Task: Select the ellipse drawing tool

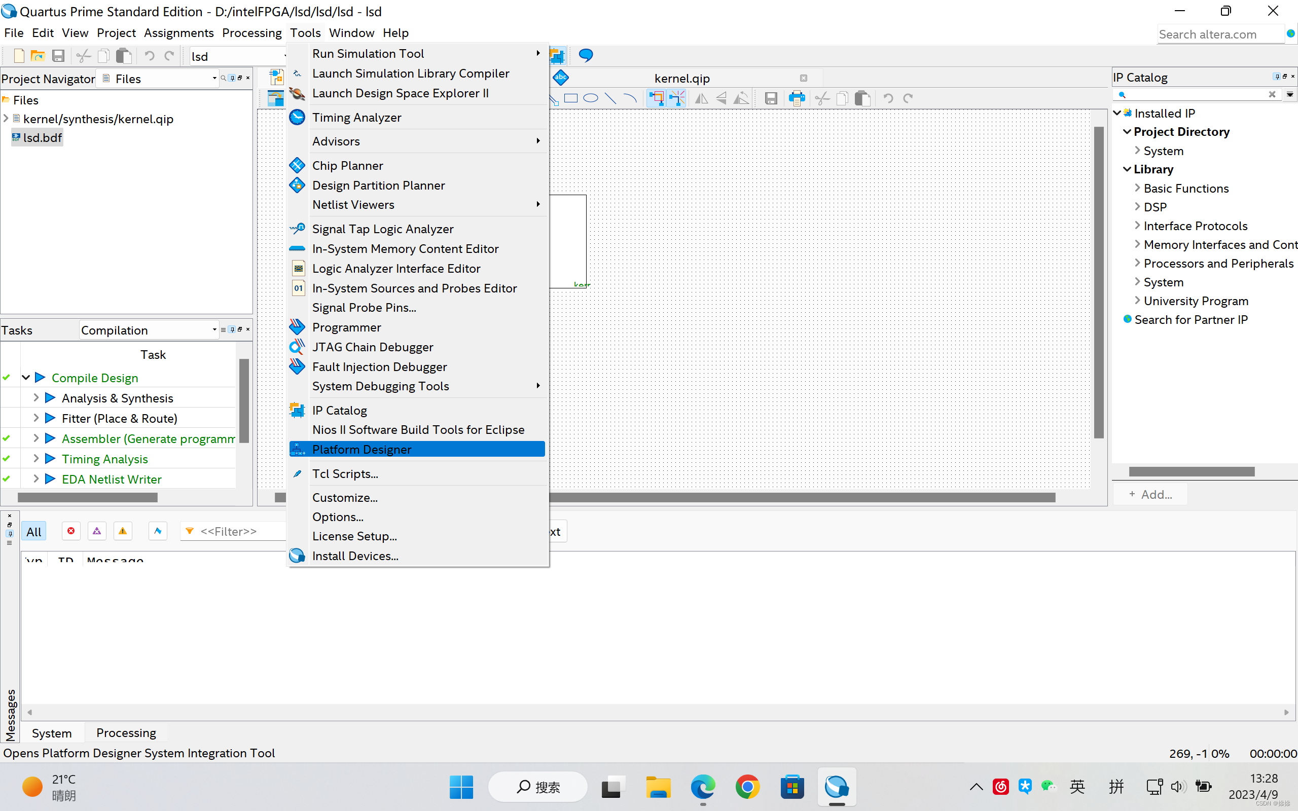Action: tap(590, 99)
